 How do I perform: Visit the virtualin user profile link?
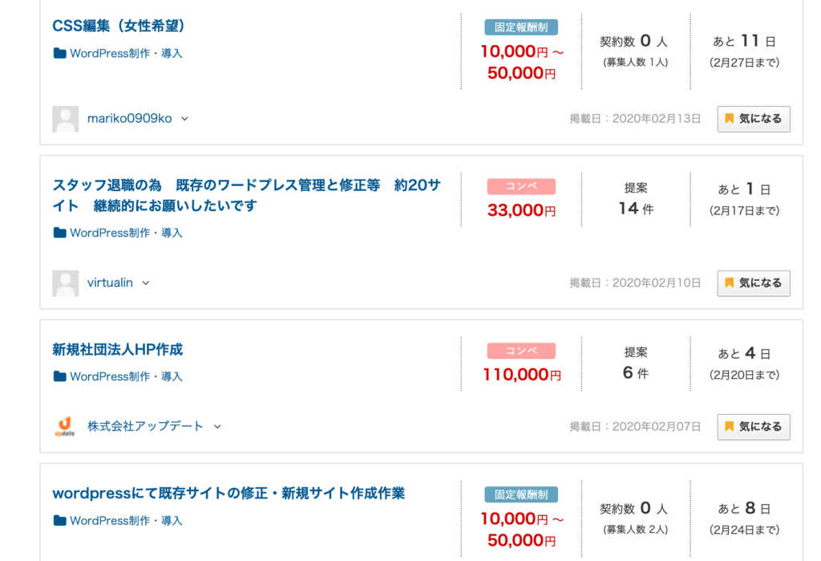[110, 283]
